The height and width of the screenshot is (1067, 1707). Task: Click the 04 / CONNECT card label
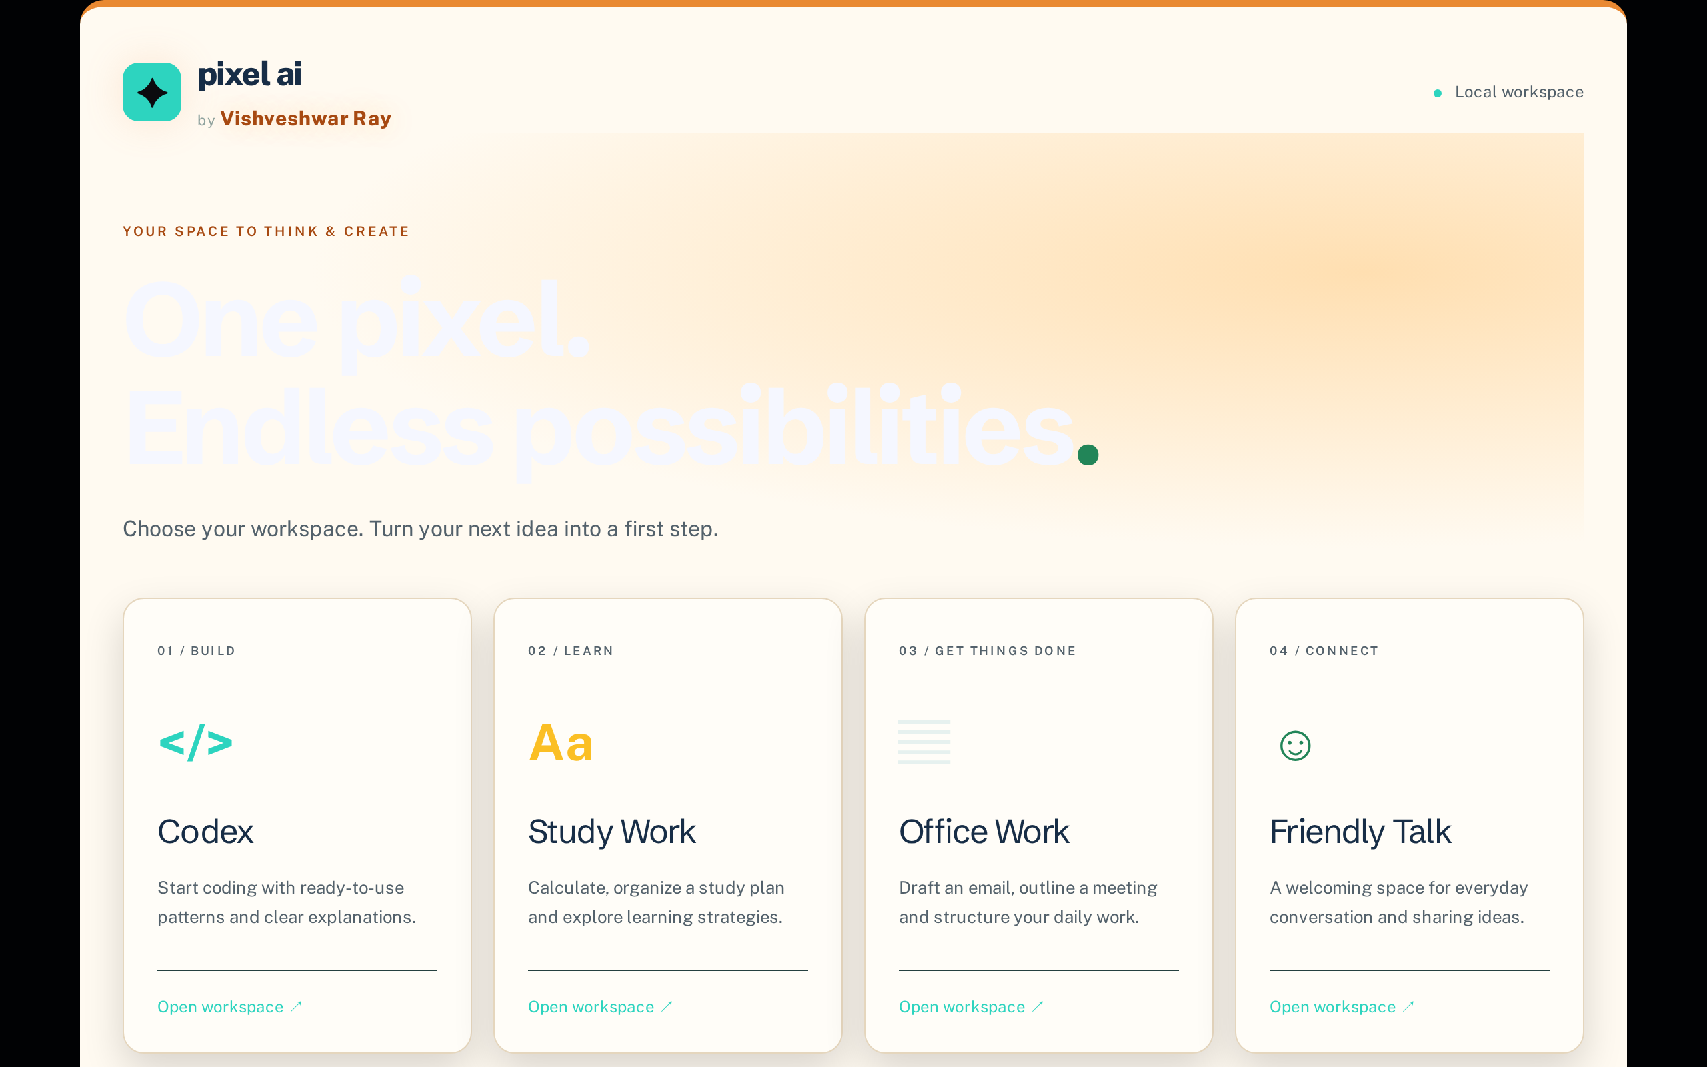click(x=1324, y=651)
